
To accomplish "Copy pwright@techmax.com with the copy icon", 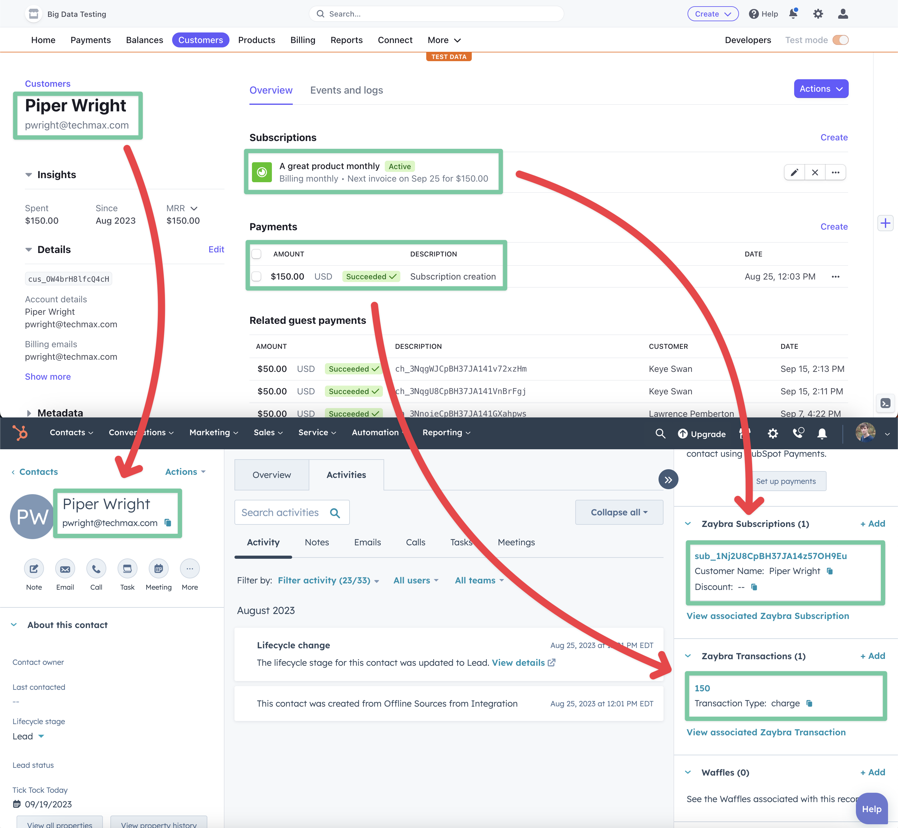I will pos(167,523).
